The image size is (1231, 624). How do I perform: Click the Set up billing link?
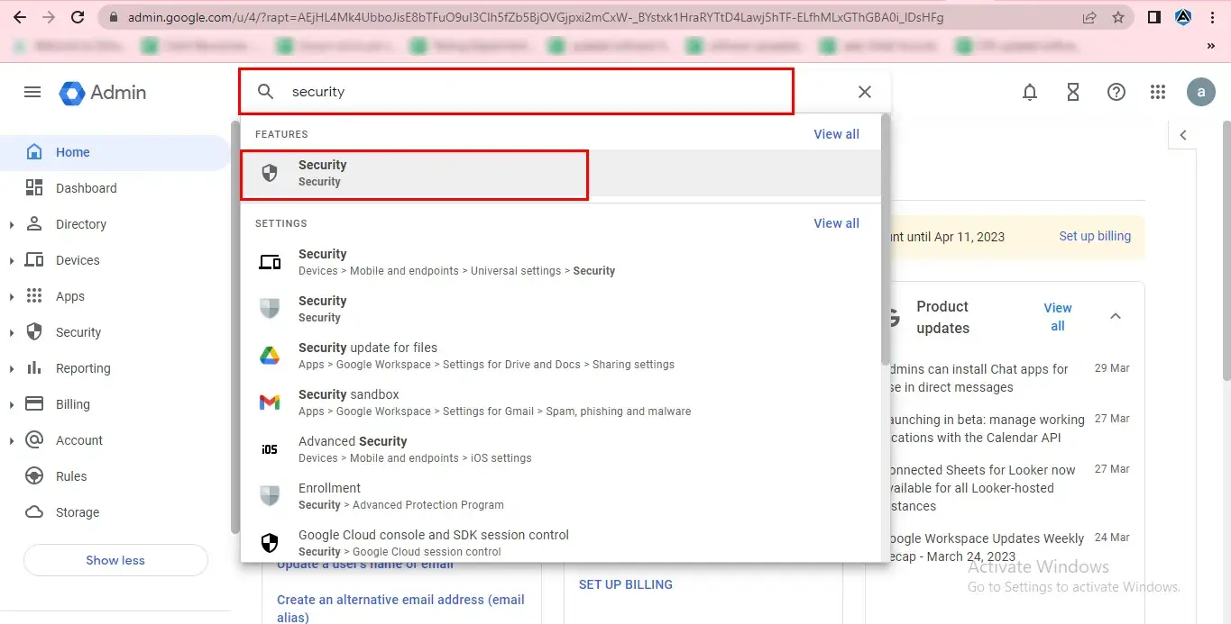1095,236
